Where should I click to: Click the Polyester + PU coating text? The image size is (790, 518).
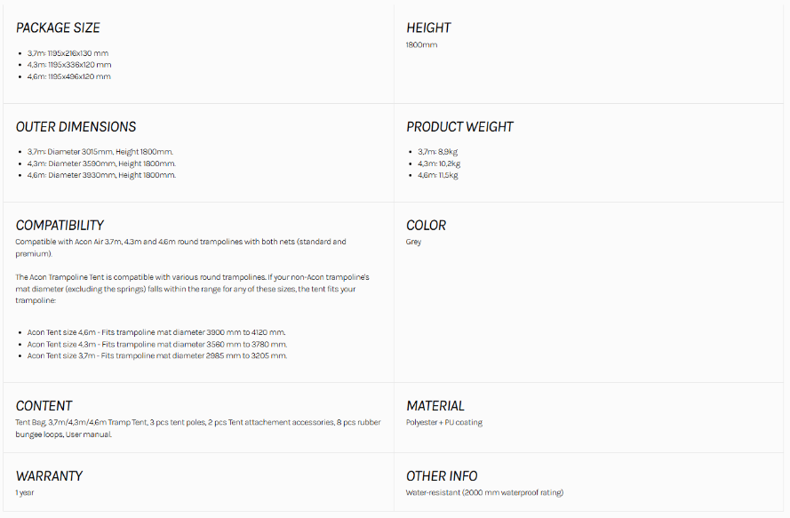click(443, 422)
